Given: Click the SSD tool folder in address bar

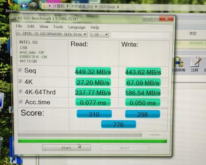Looking at the screenshot, I should tap(107, 7).
